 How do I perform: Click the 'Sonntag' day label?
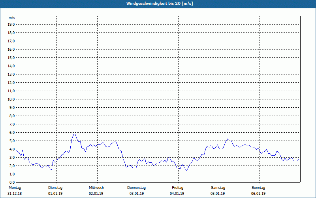(x=258, y=188)
